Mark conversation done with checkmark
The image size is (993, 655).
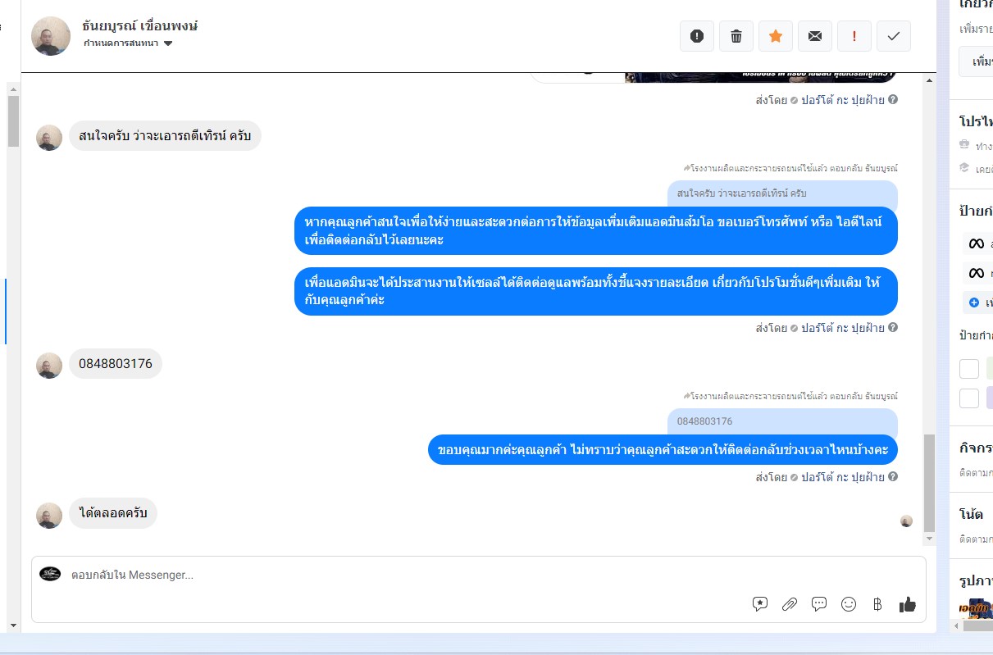click(x=894, y=36)
